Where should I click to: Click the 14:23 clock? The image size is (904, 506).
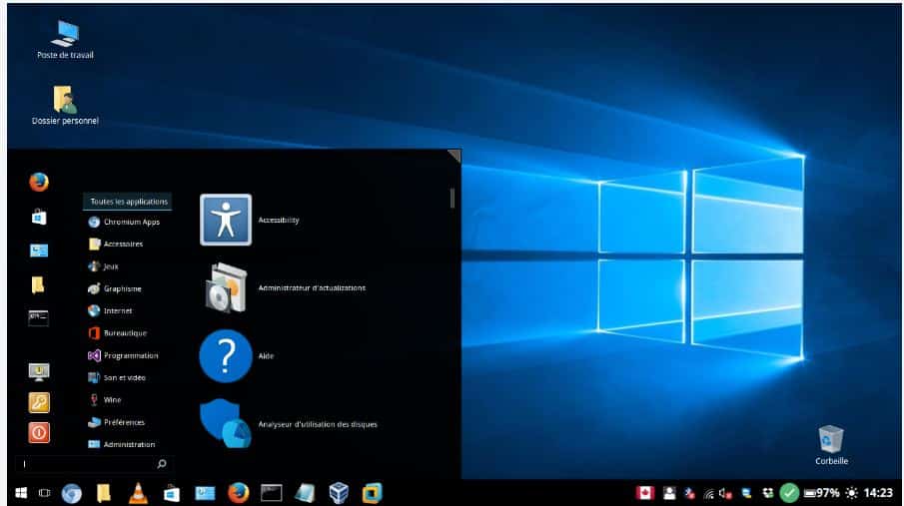pos(878,493)
